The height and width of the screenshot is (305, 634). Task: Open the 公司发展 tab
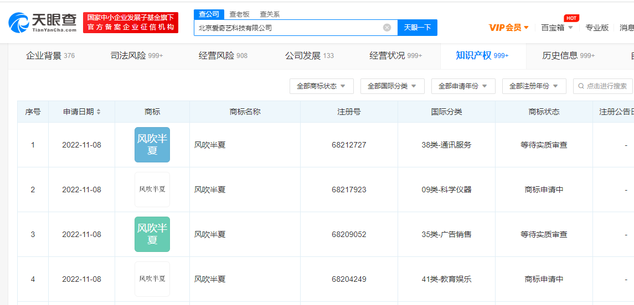310,56
